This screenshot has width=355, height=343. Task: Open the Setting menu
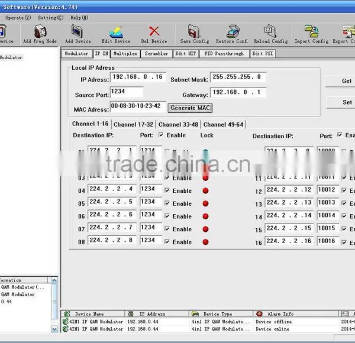pyautogui.click(x=50, y=18)
